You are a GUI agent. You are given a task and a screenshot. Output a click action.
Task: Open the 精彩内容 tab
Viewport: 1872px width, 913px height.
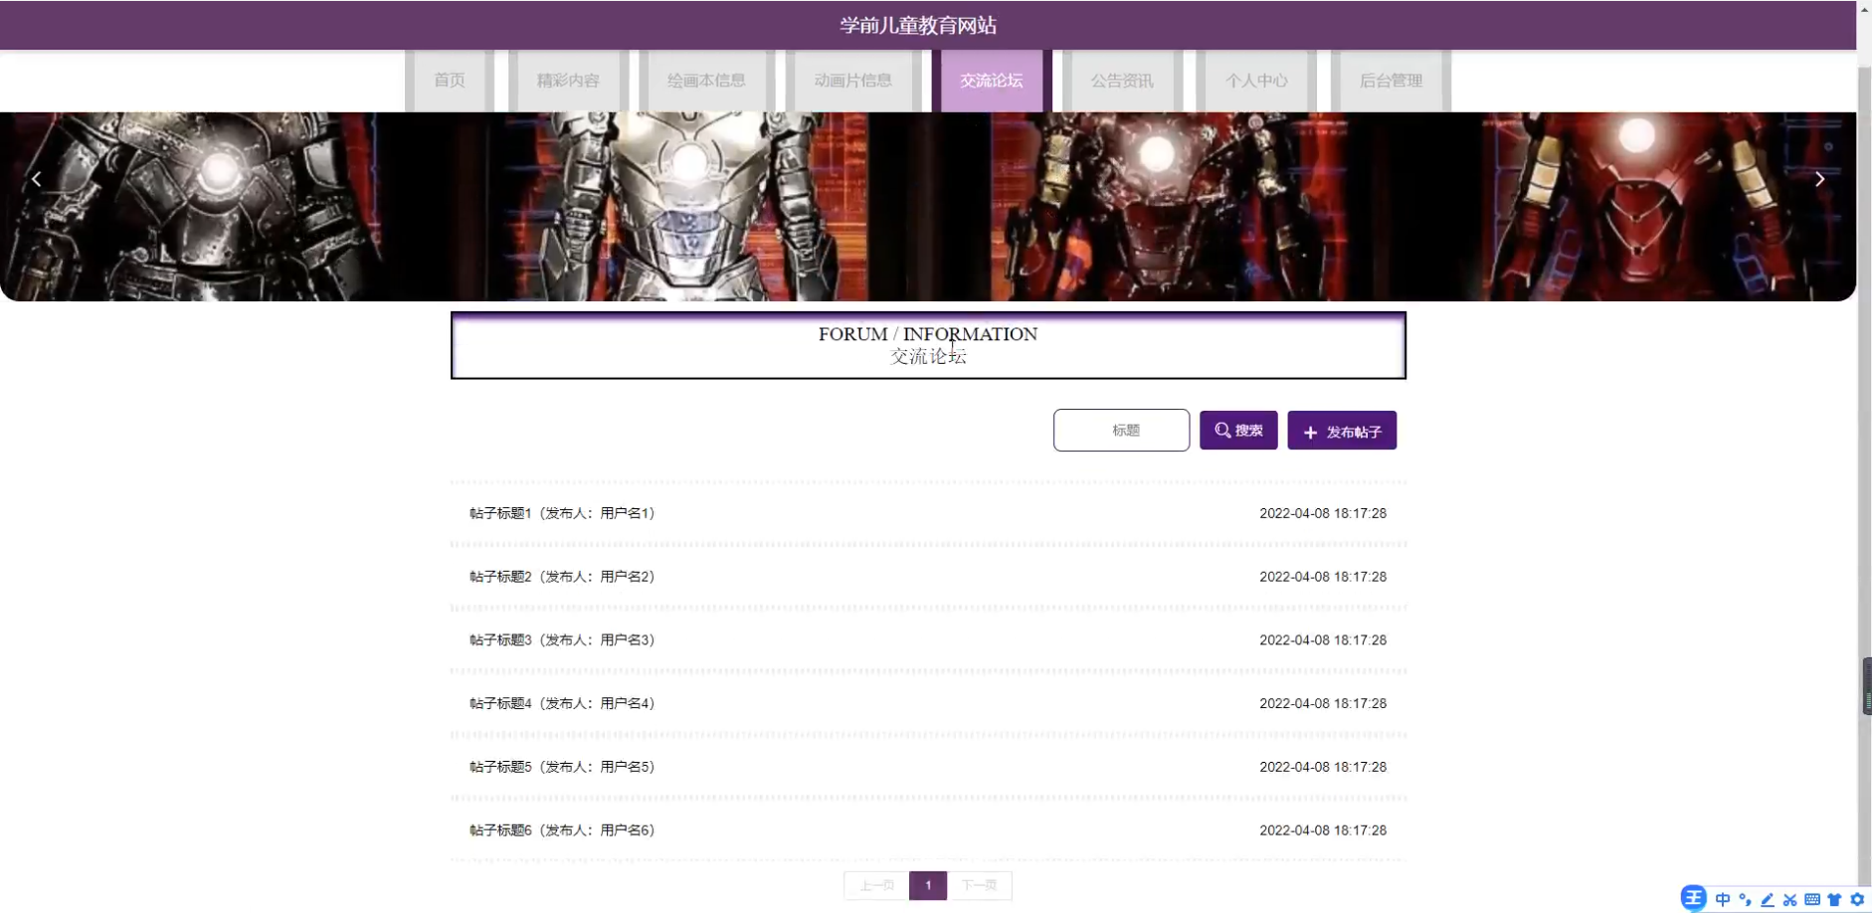568,81
